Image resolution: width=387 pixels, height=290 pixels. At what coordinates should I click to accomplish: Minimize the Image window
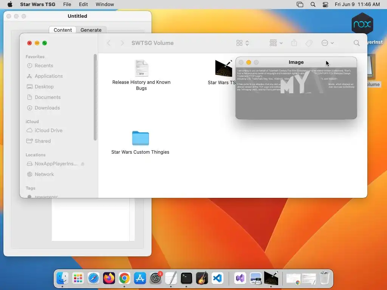249,62
